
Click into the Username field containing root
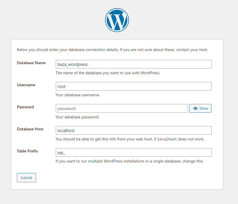[134, 86]
